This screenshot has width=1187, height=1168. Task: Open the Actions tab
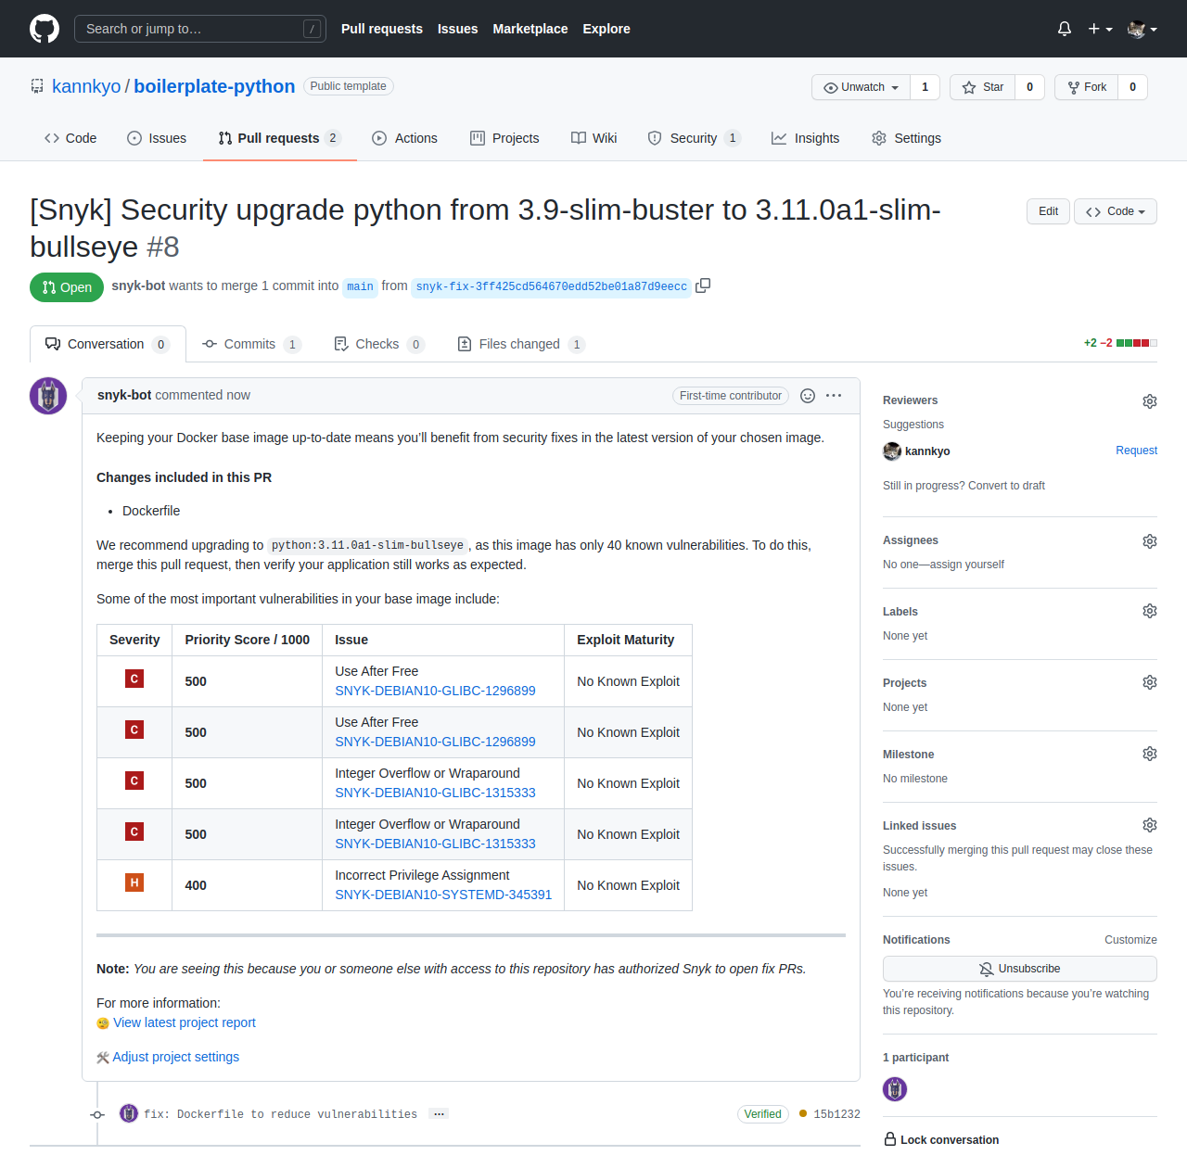click(404, 138)
